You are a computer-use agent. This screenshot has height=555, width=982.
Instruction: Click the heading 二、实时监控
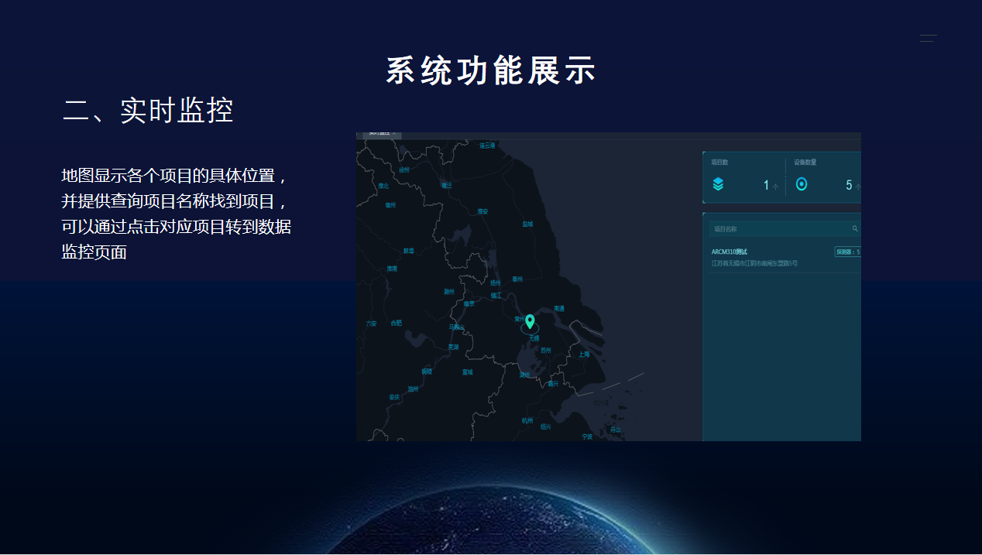(x=148, y=111)
